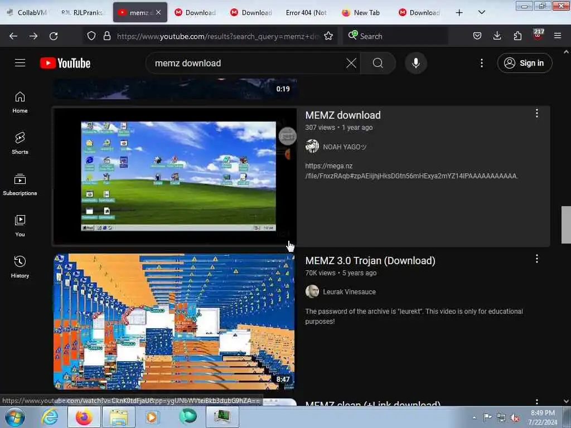The height and width of the screenshot is (428, 571).
Task: Focus the Firefox Search box
Action: pyautogui.click(x=395, y=36)
